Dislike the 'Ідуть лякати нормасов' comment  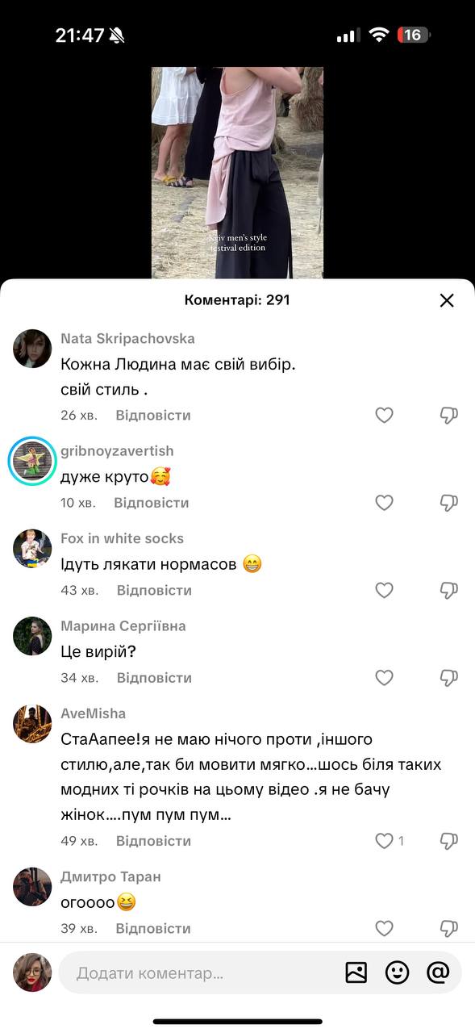tap(449, 591)
